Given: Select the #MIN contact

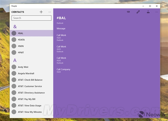Looking at the screenshot, I should [21, 46].
